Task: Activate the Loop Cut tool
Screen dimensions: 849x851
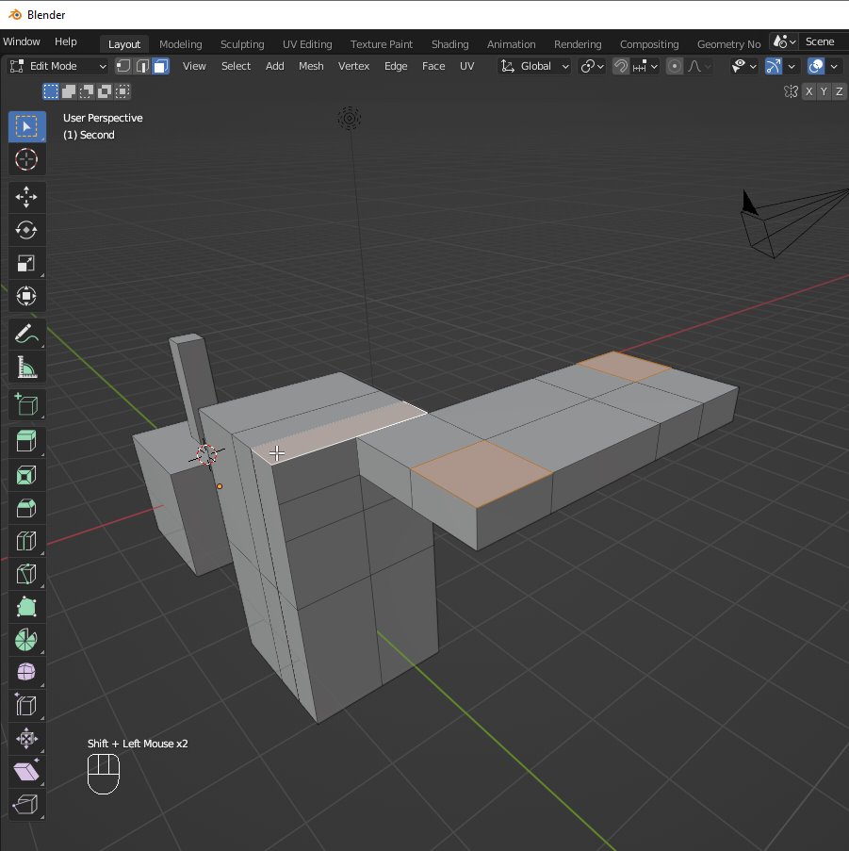Action: click(26, 541)
